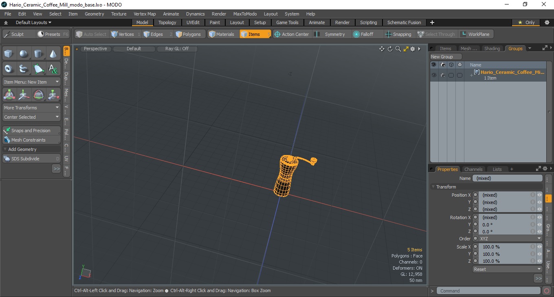Switch to the Shading panel tab
The image size is (554, 297).
click(492, 49)
